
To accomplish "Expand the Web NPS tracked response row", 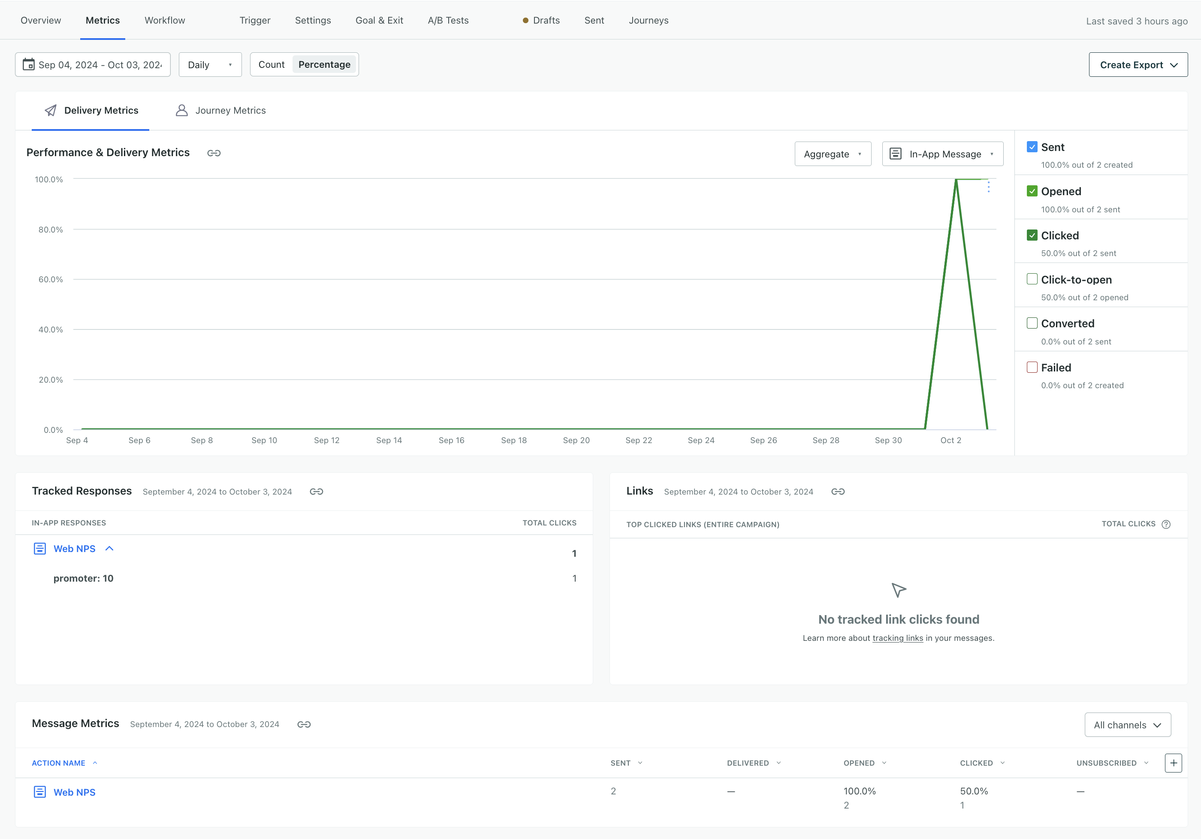I will pyautogui.click(x=109, y=549).
